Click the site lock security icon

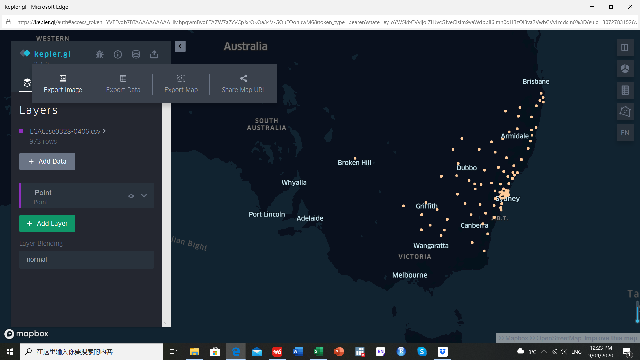(8, 22)
